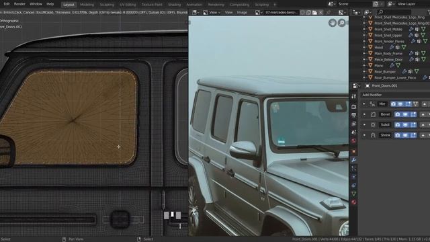Image resolution: width=430 pixels, height=242 pixels.
Task: Move the Mirror modifier up
Action: pyautogui.click(x=424, y=104)
